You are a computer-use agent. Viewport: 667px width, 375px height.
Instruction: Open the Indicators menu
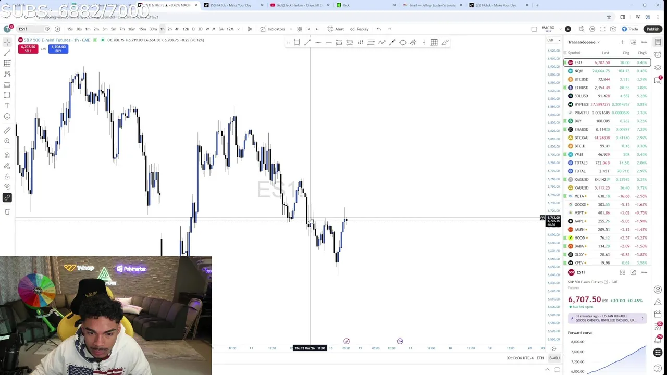click(273, 29)
